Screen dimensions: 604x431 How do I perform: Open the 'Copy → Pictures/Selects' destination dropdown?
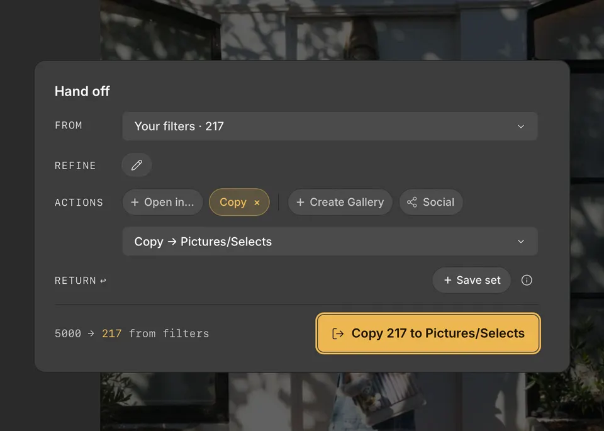tap(330, 242)
